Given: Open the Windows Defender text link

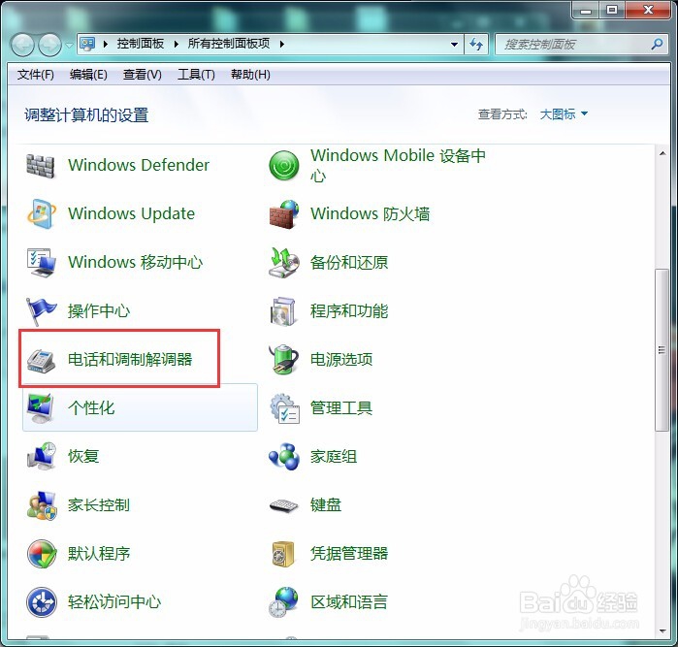Looking at the screenshot, I should point(139,165).
